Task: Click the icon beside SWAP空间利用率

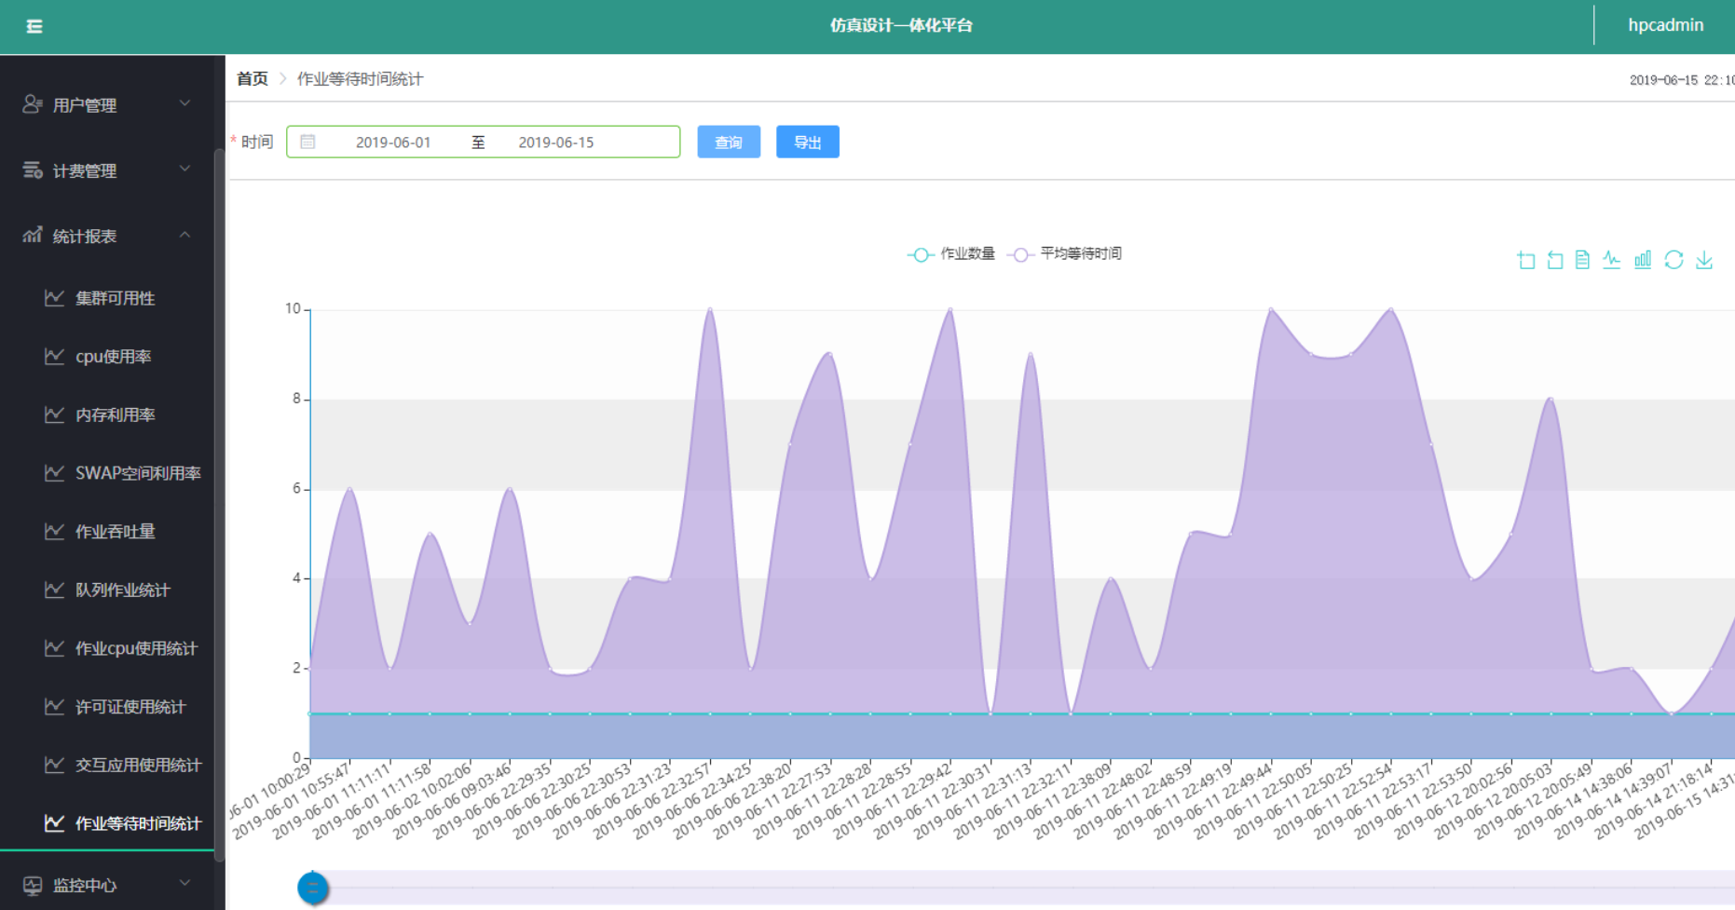Action: pyautogui.click(x=55, y=473)
